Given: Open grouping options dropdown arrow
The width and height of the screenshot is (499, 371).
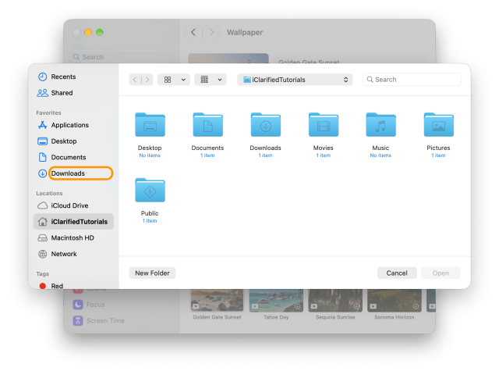Looking at the screenshot, I should (x=220, y=80).
